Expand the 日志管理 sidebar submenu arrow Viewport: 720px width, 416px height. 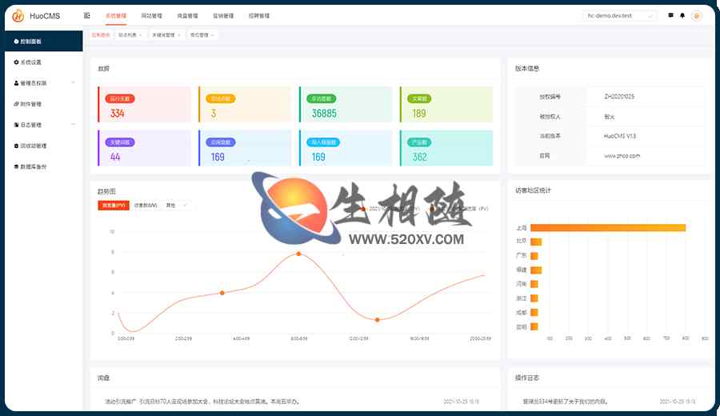coord(74,125)
